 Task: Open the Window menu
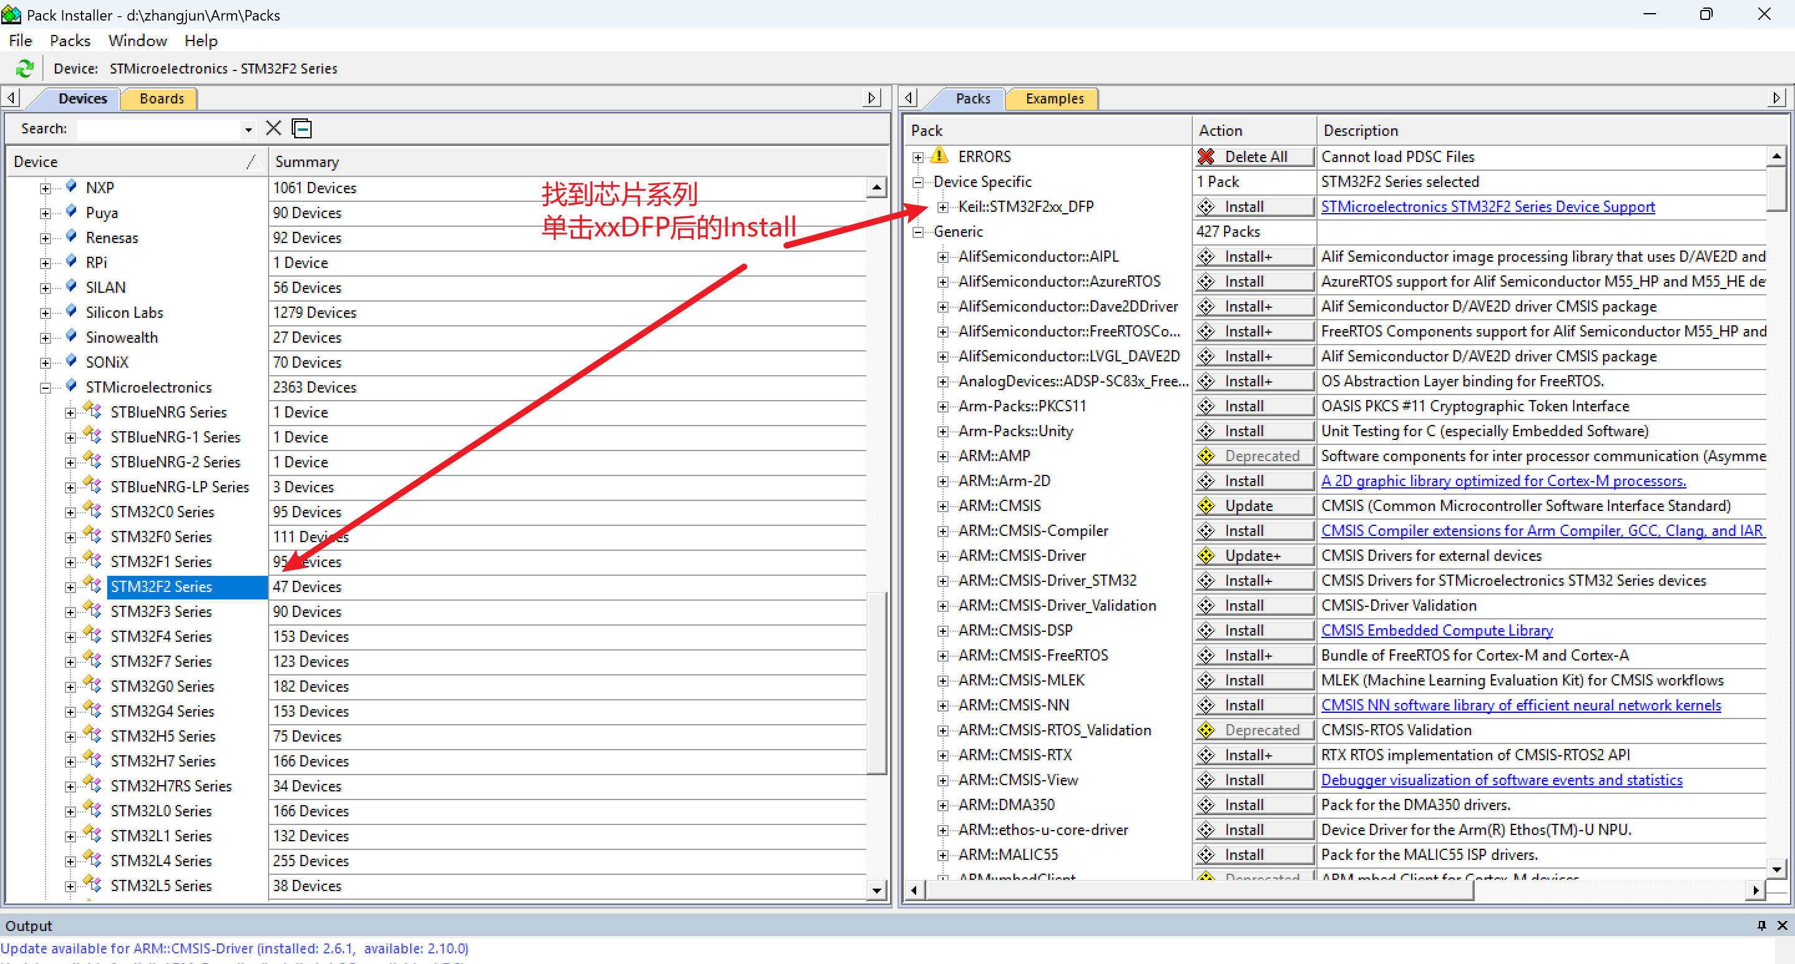point(137,41)
